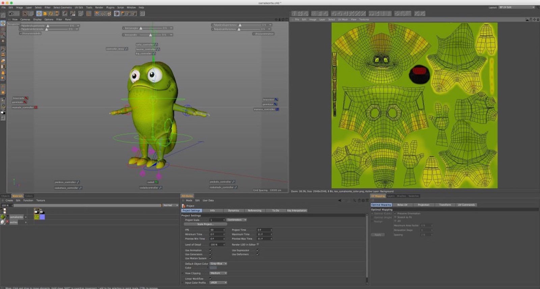
Task: Select the Move tool in the top toolbar
Action: [39, 13]
